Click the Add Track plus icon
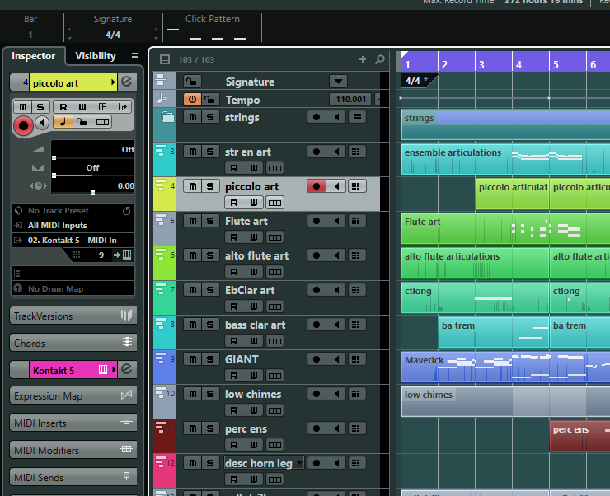 pos(363,59)
